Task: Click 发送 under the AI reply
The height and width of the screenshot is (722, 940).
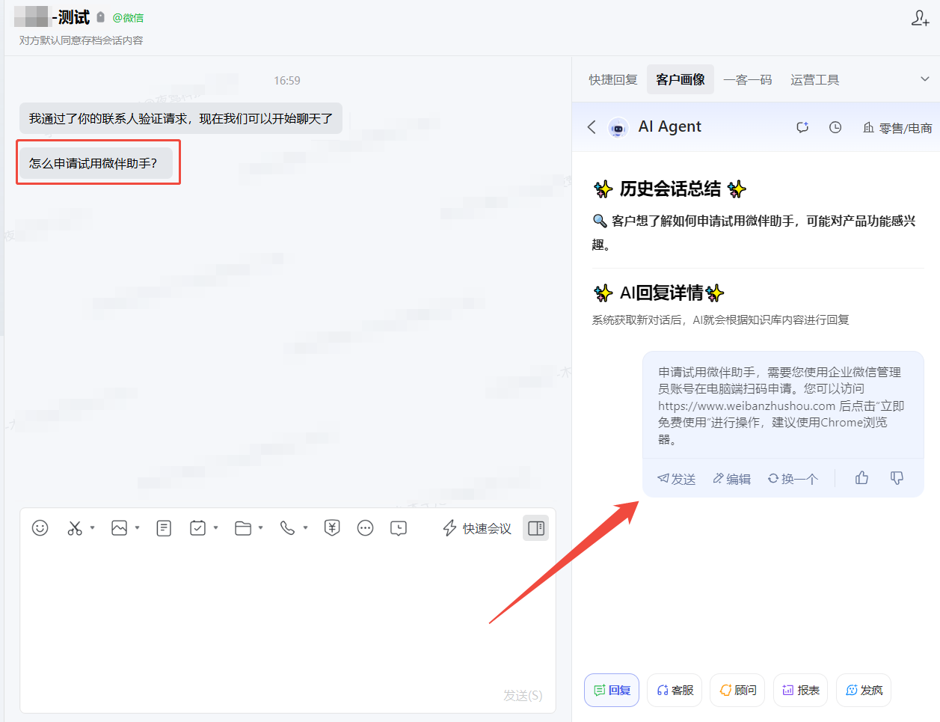Action: tap(676, 479)
